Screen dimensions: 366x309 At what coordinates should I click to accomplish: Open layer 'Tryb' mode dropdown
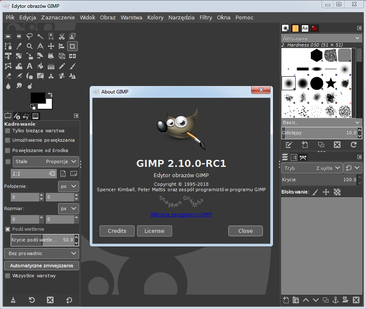pyautogui.click(x=312, y=168)
